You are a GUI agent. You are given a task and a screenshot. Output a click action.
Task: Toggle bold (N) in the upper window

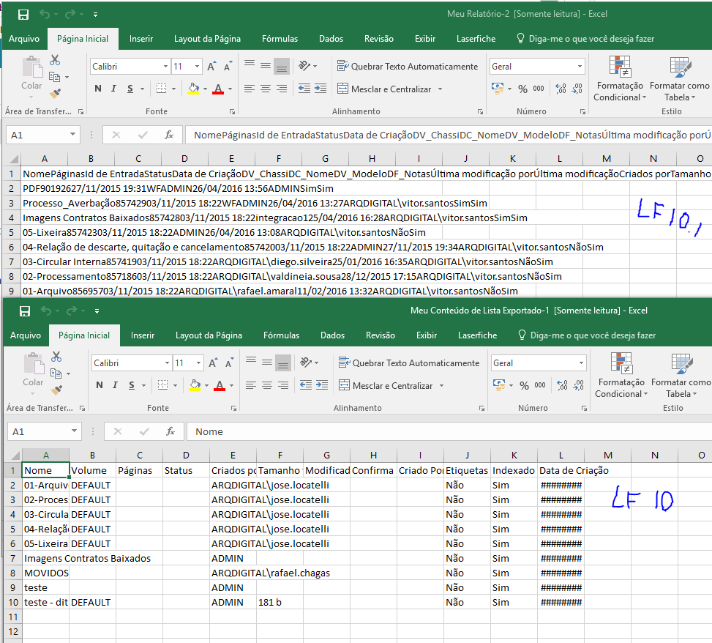click(x=97, y=89)
